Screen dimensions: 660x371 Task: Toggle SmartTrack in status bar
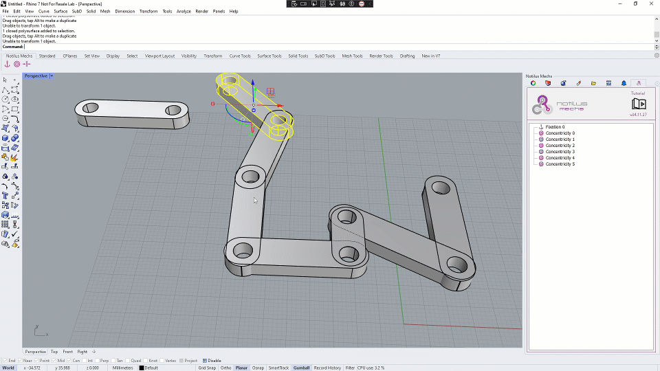tap(278, 368)
